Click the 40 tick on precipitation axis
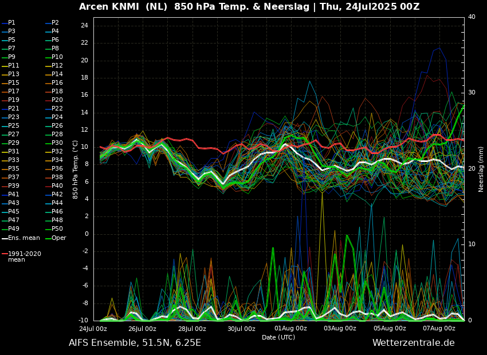 tap(472, 17)
